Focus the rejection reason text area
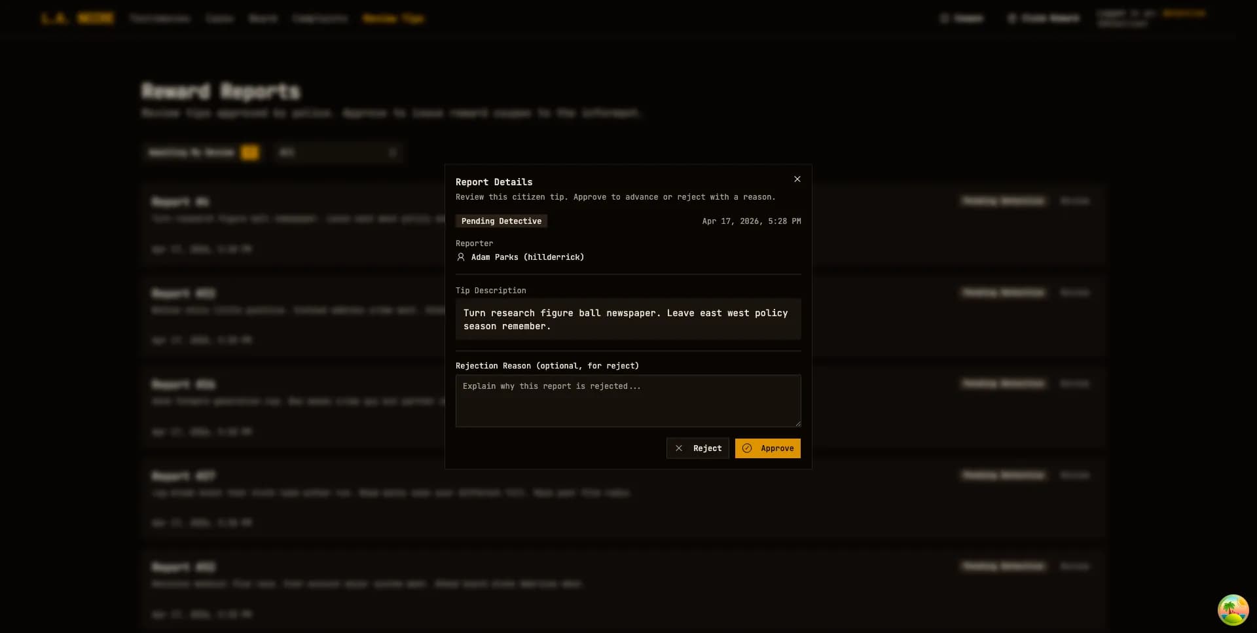Screen dimensions: 1257x633 click(x=628, y=401)
